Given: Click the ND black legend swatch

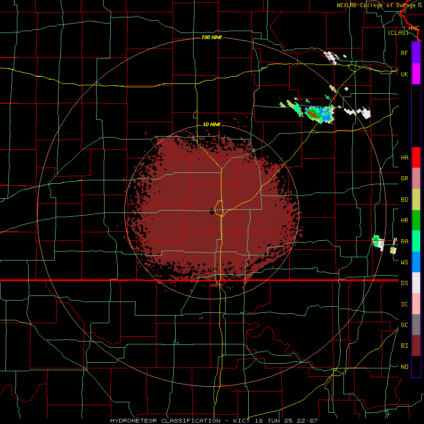Looking at the screenshot, I should point(416,367).
